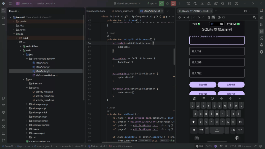Tap device Overview square button
This screenshot has height=149, width=265.
pos(203,17)
